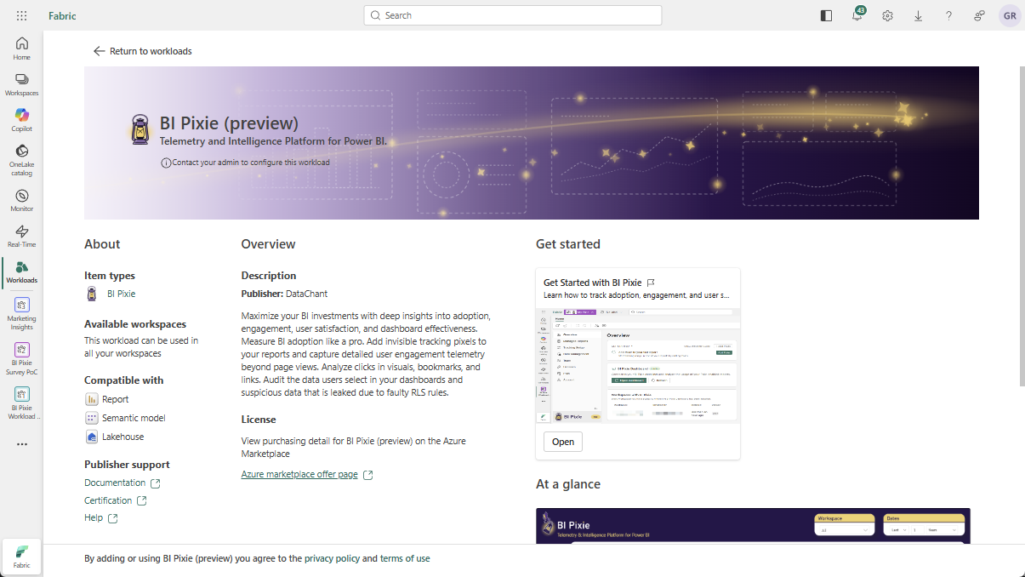Click the BI Pixie lantern logo in banner
1025x577 pixels.
pos(140,129)
